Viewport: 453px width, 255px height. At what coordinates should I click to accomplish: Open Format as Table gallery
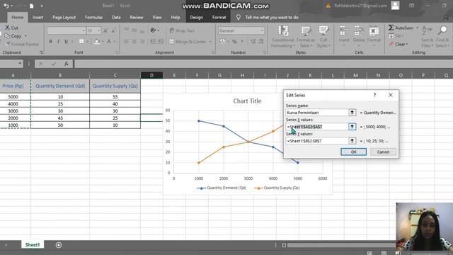305,37
